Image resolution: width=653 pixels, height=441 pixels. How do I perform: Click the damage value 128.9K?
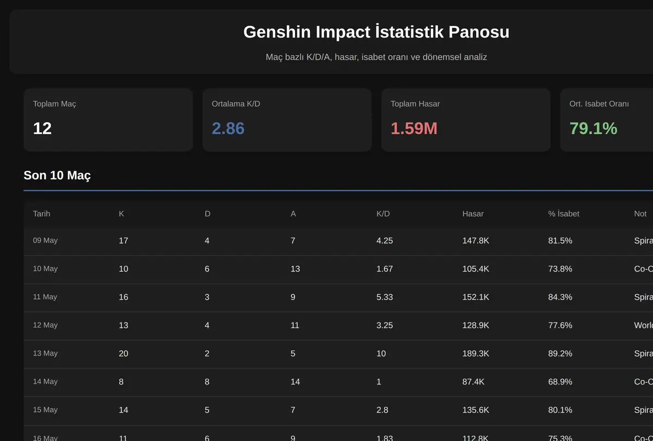[x=476, y=325]
